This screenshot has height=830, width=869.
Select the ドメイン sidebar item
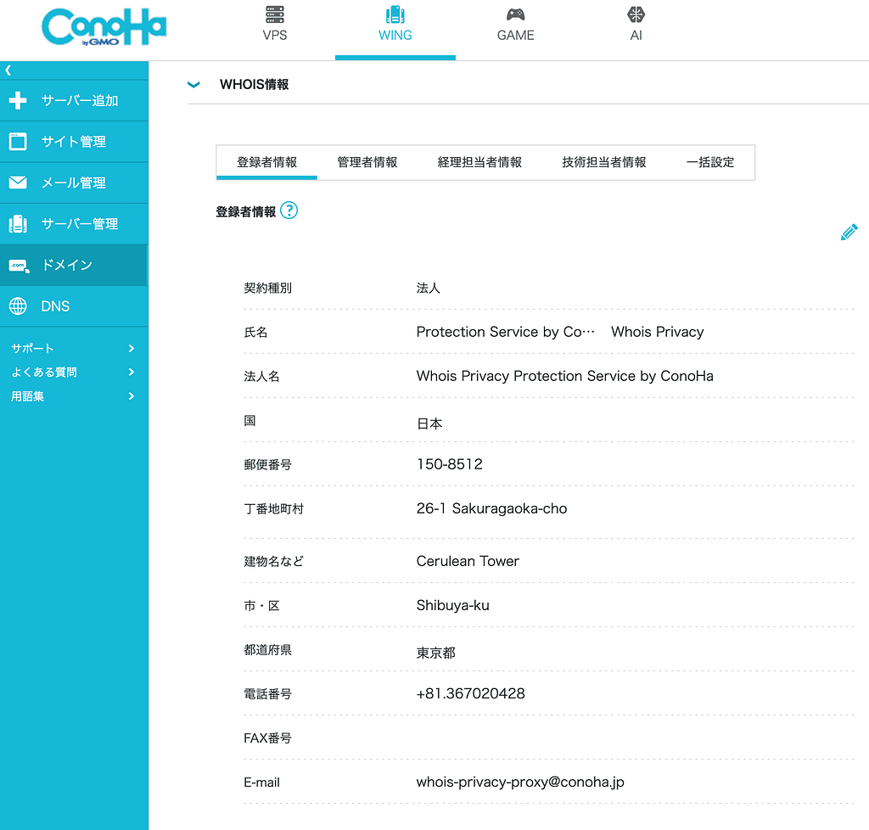(x=74, y=265)
